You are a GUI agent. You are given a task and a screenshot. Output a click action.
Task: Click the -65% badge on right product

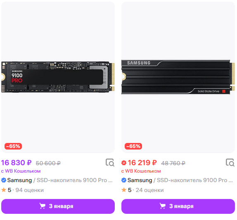tap(133, 146)
